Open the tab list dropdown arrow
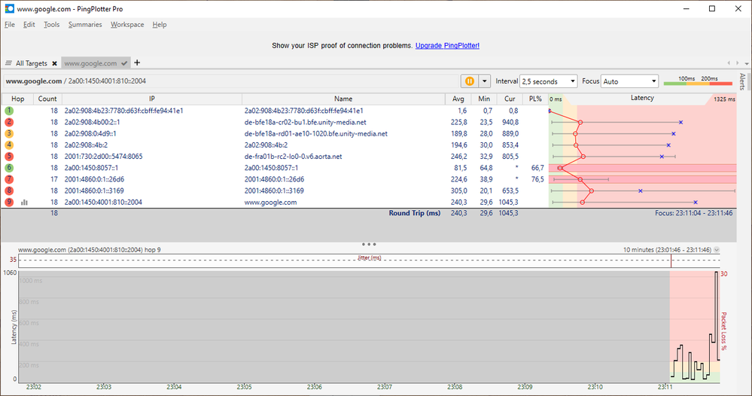Screen dimensions: 752x396 [x=746, y=63]
